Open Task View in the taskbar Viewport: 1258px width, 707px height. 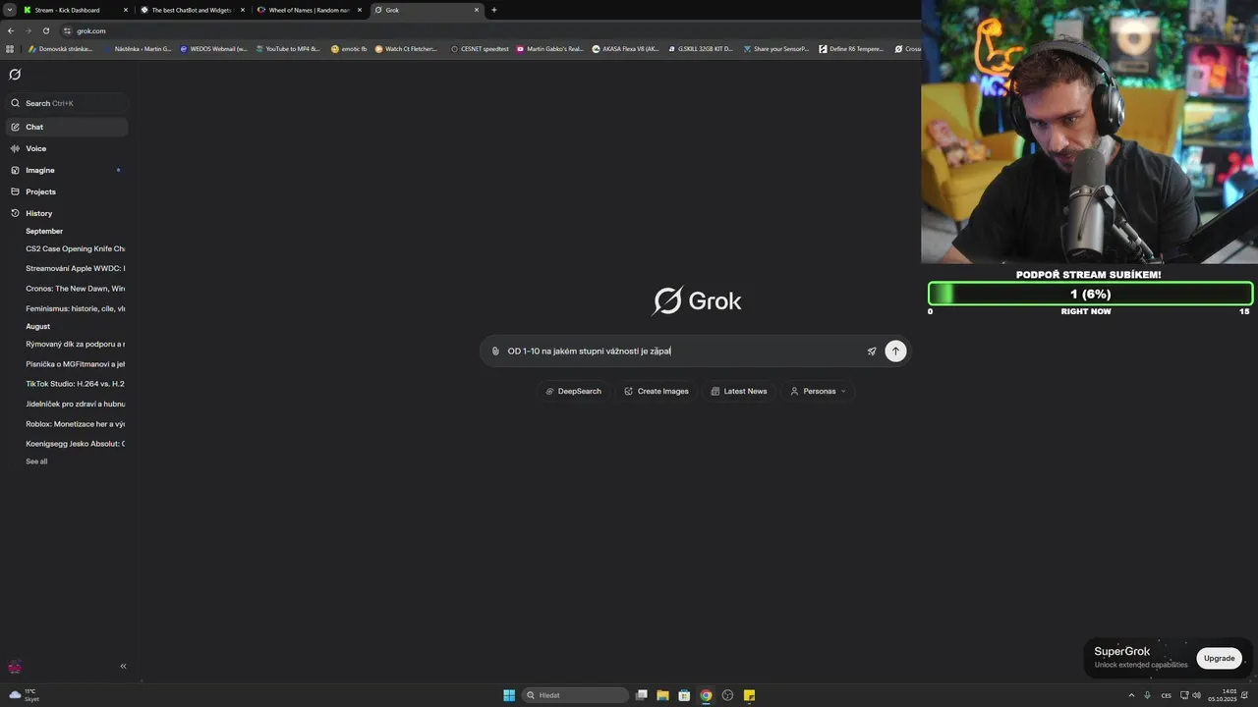click(x=642, y=695)
